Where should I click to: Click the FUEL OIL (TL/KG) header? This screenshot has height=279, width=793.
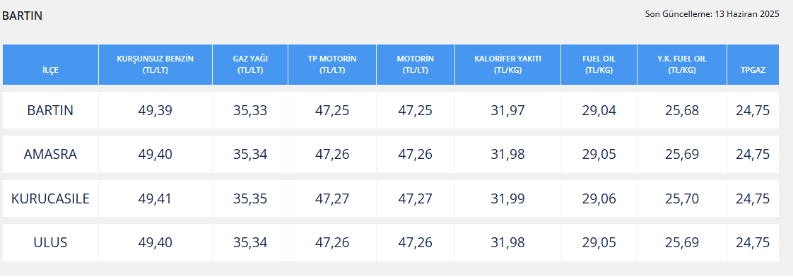[x=599, y=65]
